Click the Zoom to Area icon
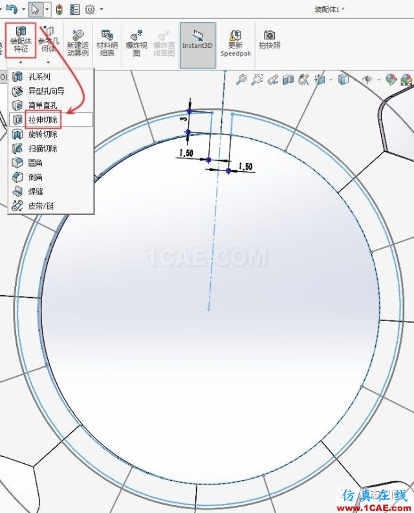 tap(257, 79)
